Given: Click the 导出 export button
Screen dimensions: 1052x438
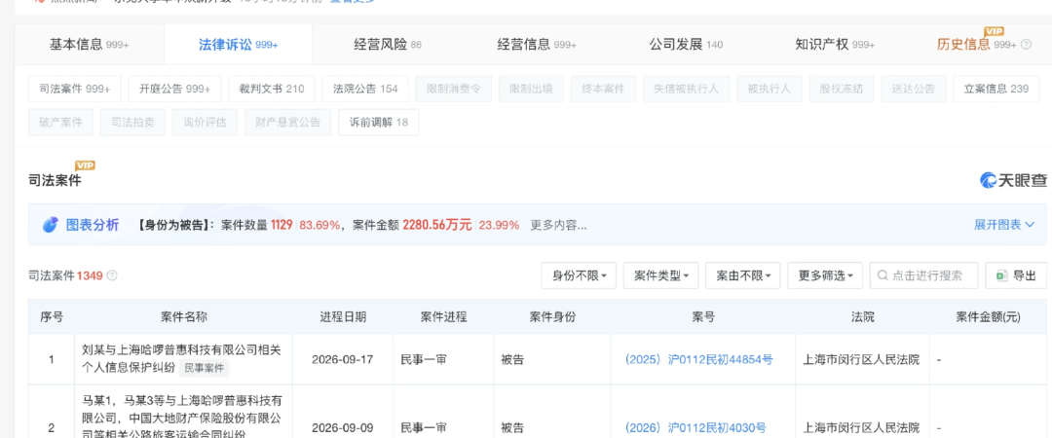Looking at the screenshot, I should click(1016, 275).
